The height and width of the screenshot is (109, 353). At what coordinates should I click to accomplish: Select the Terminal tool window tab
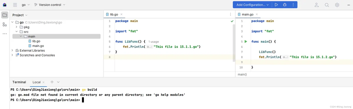[19, 82]
